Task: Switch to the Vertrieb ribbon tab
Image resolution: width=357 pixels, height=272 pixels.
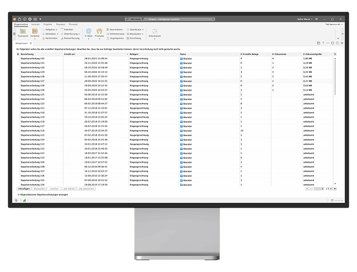Action: (35, 24)
